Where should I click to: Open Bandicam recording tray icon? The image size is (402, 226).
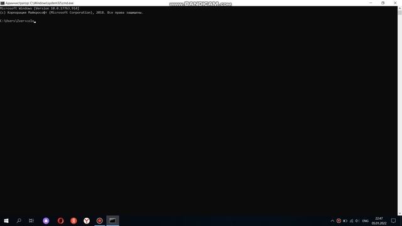339,220
